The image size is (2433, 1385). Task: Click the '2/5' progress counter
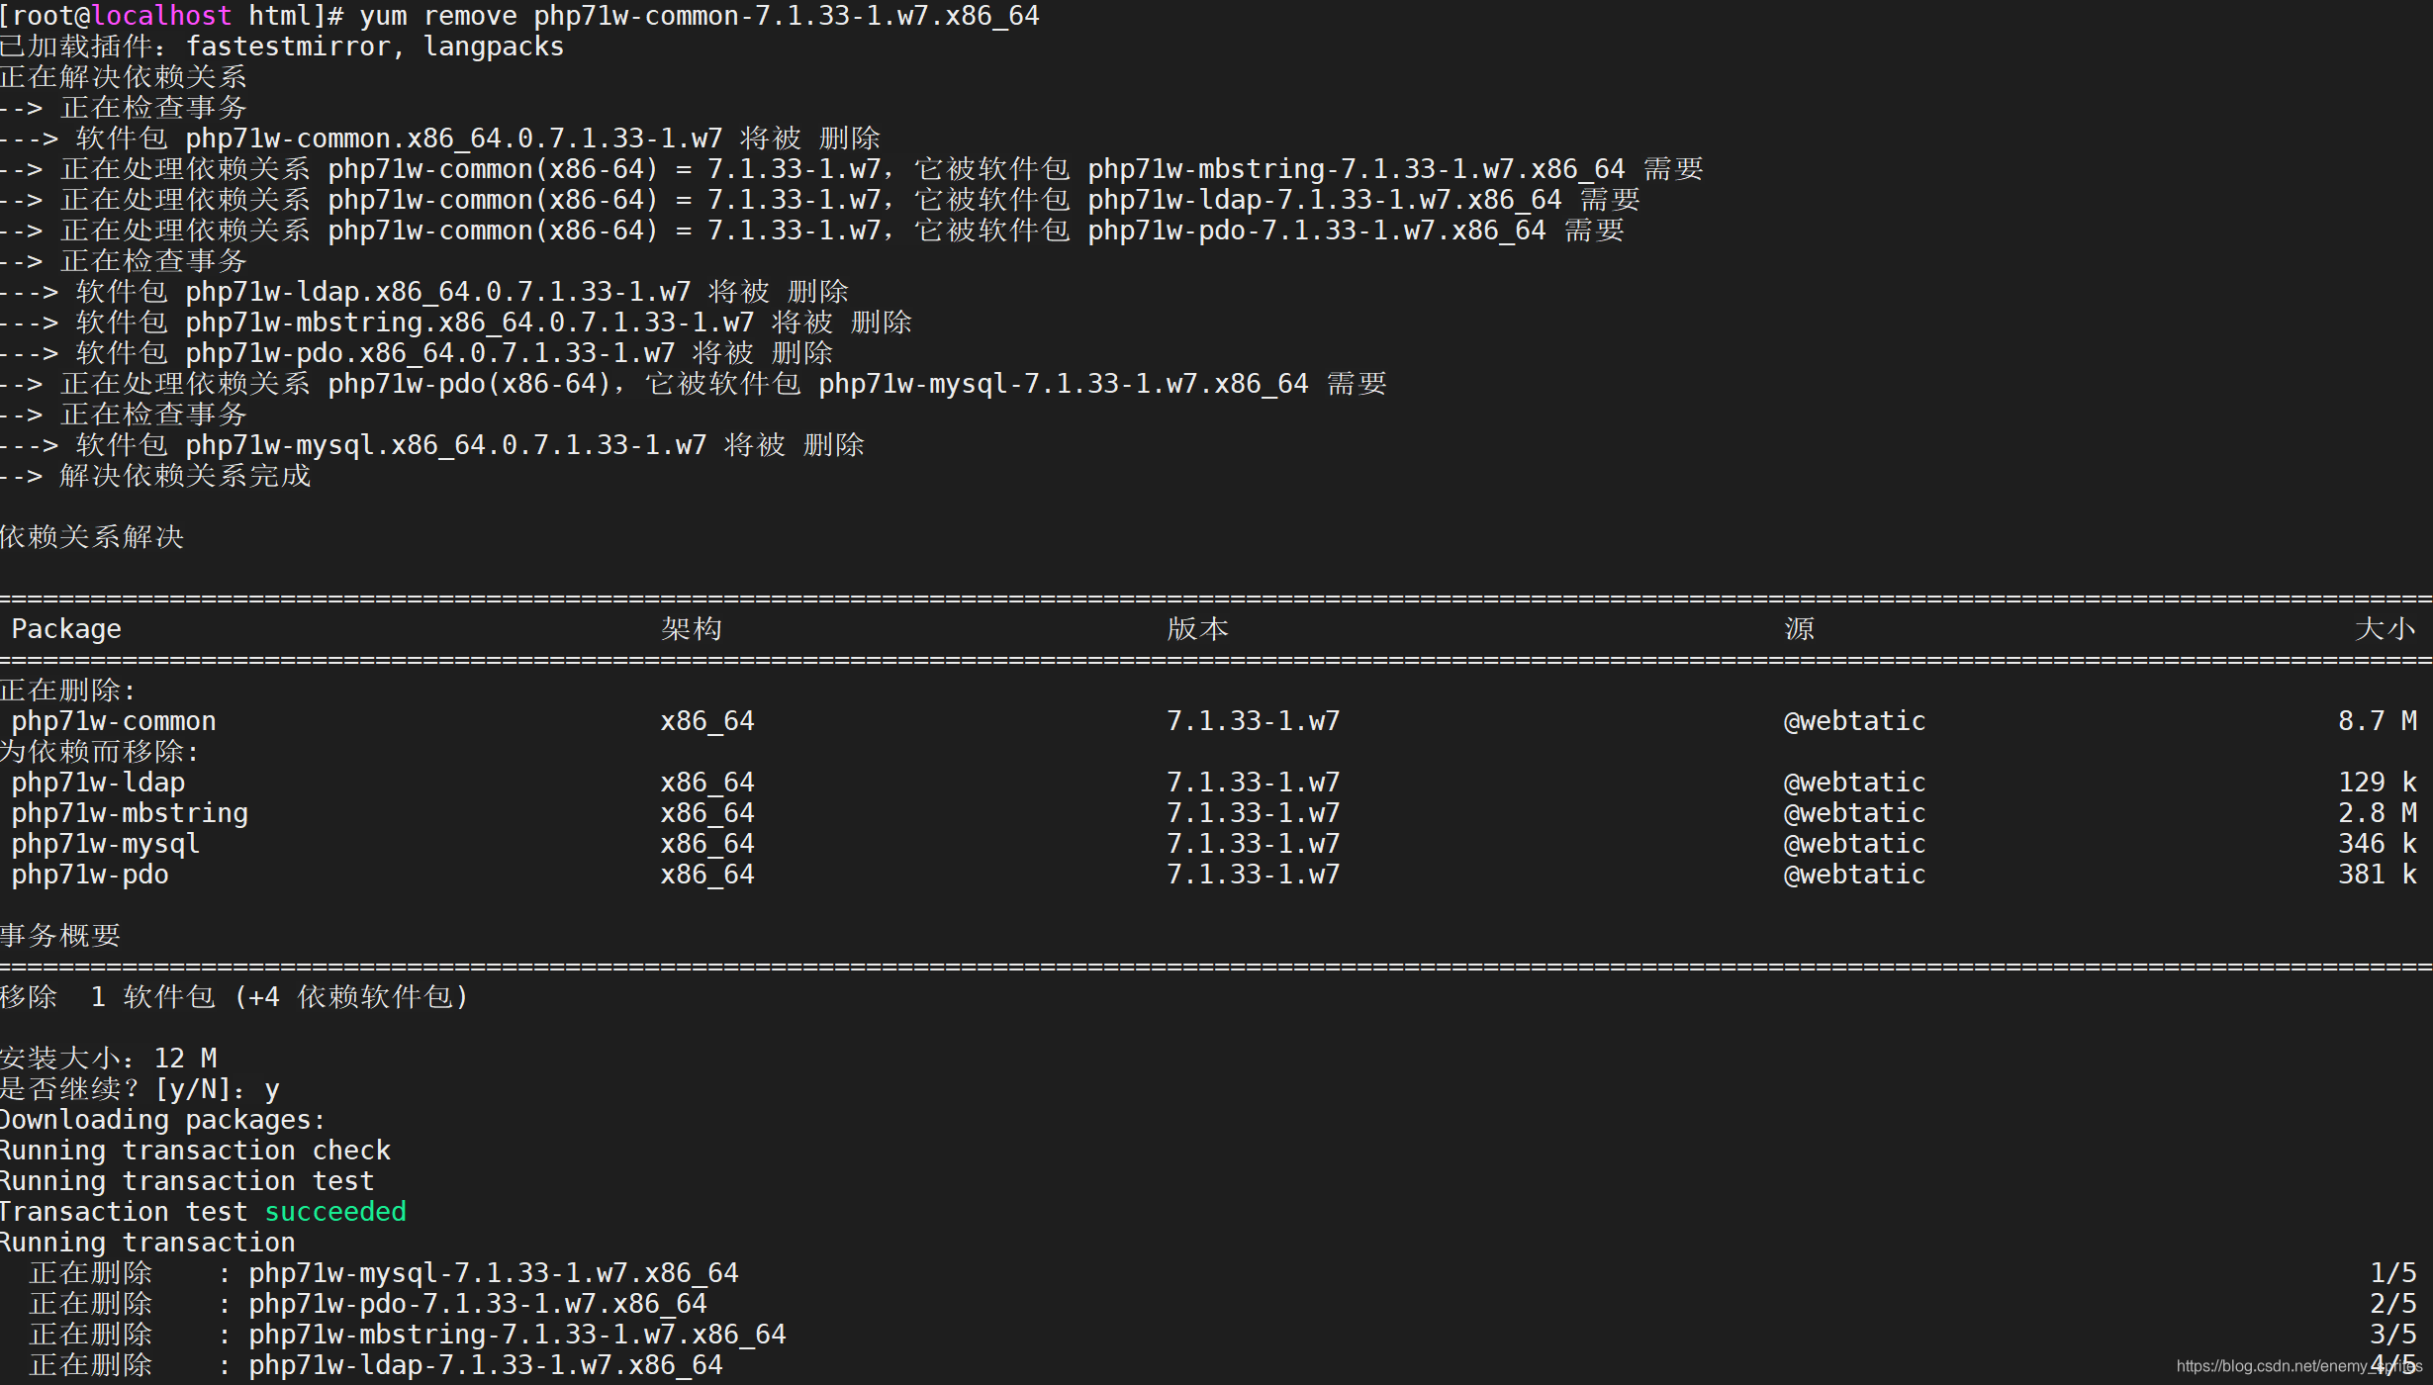pyautogui.click(x=2393, y=1304)
